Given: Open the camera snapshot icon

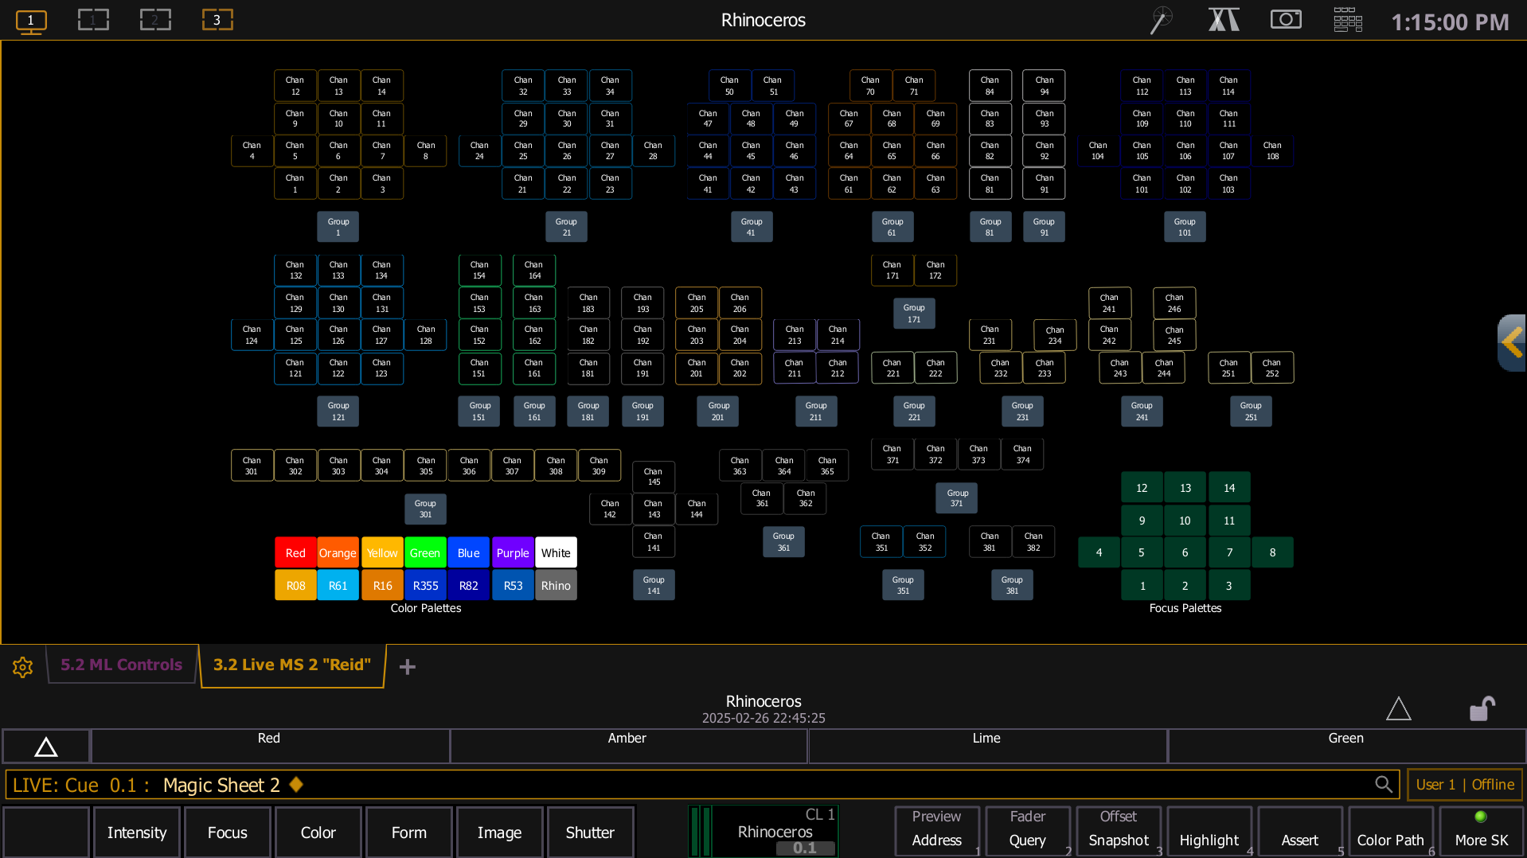Looking at the screenshot, I should [1286, 19].
